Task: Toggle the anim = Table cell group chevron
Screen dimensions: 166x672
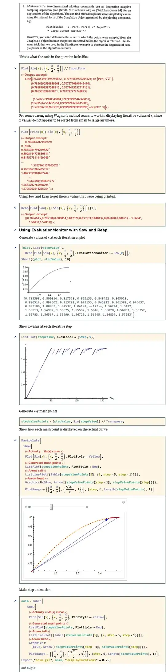Action: [x=15, y=601]
